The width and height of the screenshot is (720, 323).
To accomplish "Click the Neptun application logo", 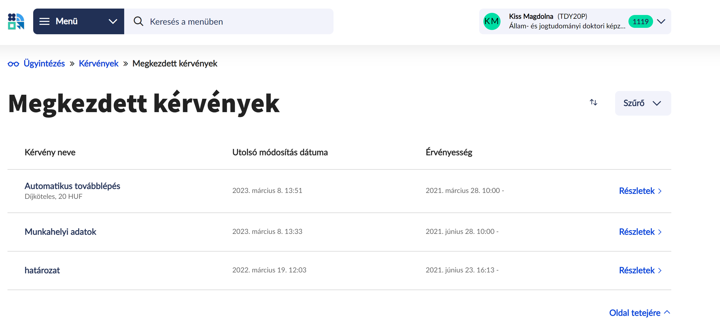I will click(x=16, y=21).
